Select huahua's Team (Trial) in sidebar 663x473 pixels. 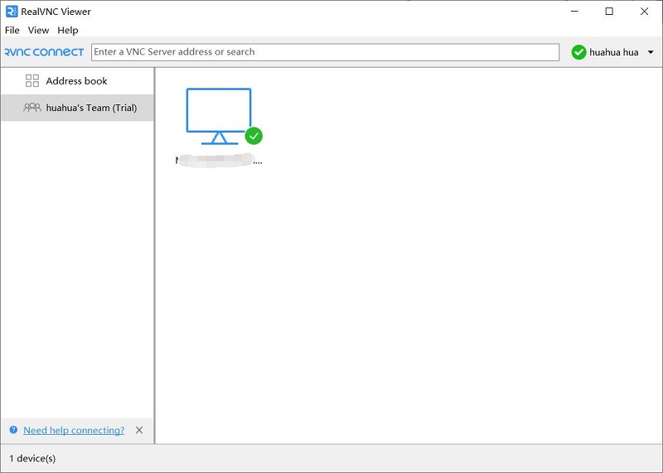tap(77, 108)
